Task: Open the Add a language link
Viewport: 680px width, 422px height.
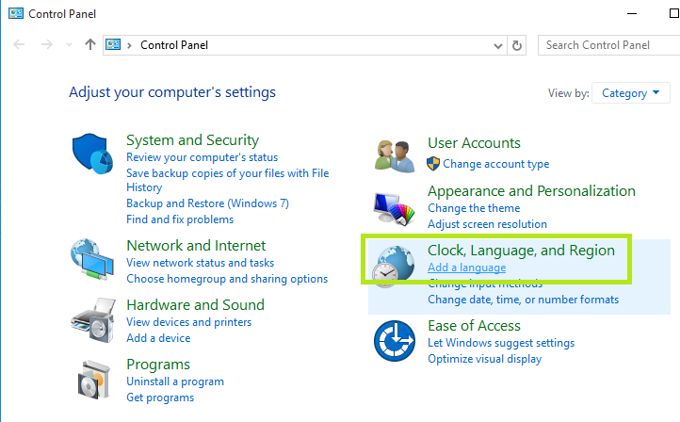Action: (466, 268)
